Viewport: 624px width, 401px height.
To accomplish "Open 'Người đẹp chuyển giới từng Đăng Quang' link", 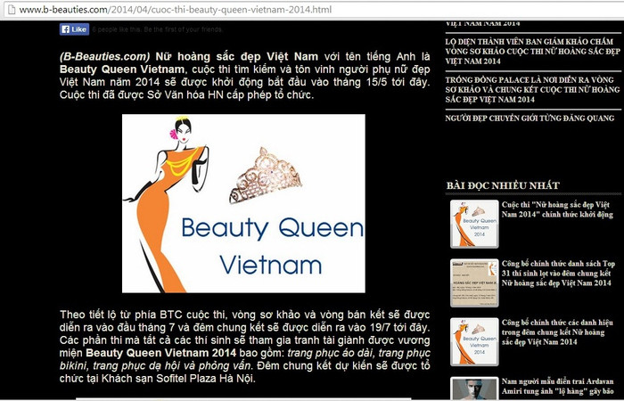I will 530,119.
